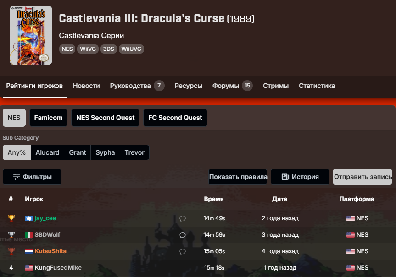This screenshot has height=277, width=396.
Task: Open KutsuShita player profile
Action: click(x=50, y=251)
